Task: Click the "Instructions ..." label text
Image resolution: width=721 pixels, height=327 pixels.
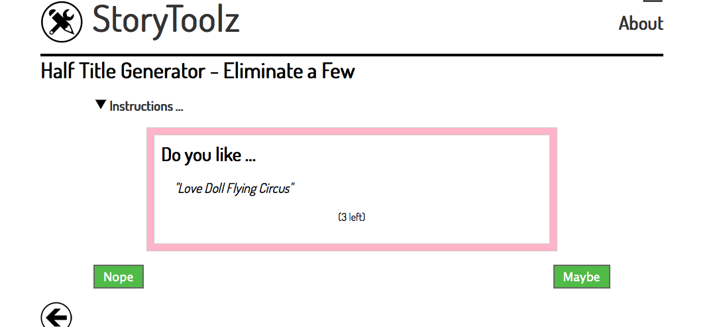Action: tap(146, 106)
